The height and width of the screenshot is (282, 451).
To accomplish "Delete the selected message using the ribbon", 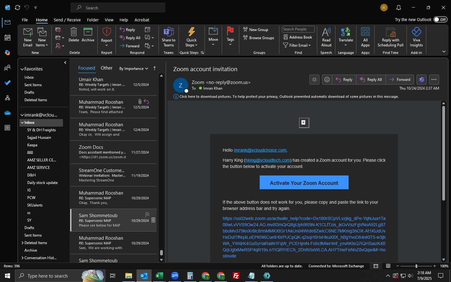I will coord(74,35).
